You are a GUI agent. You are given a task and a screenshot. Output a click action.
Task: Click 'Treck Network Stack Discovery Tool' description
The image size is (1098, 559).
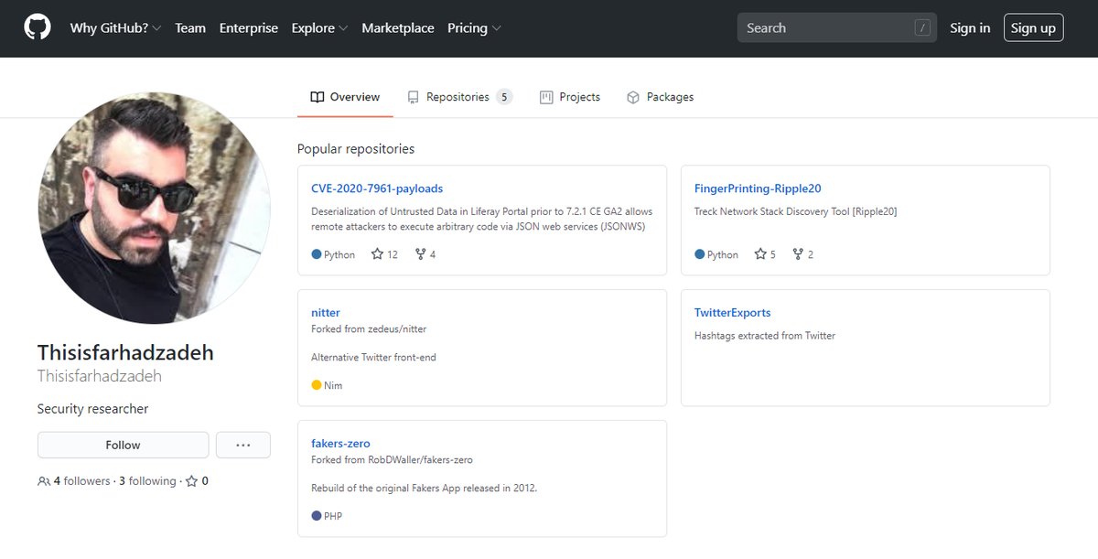tap(795, 211)
